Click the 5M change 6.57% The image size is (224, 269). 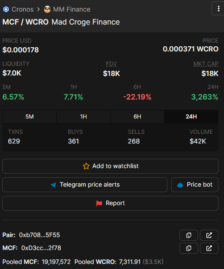(13, 97)
